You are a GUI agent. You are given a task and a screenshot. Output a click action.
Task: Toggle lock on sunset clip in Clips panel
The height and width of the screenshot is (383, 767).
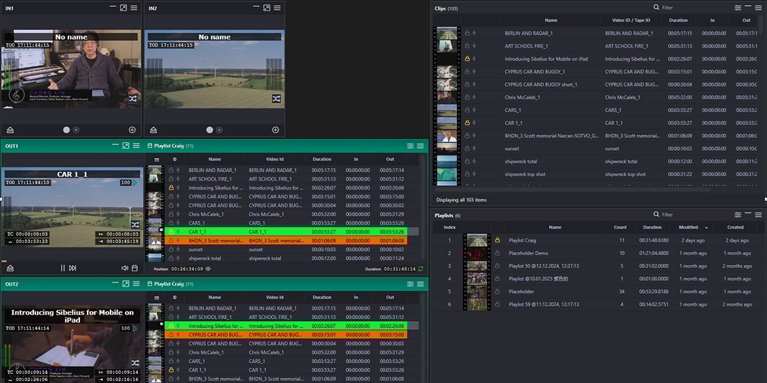(467, 148)
